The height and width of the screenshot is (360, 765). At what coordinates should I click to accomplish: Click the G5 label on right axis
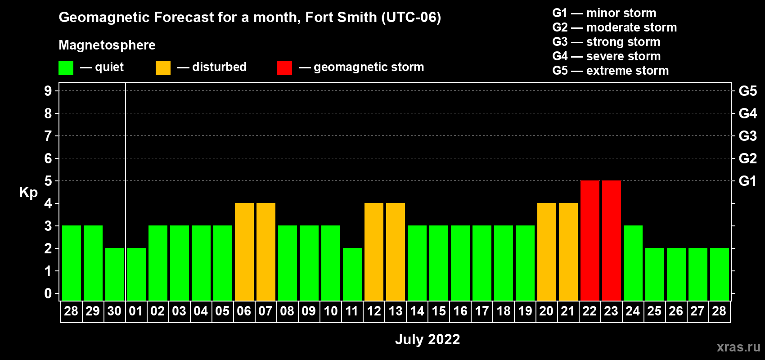point(747,91)
